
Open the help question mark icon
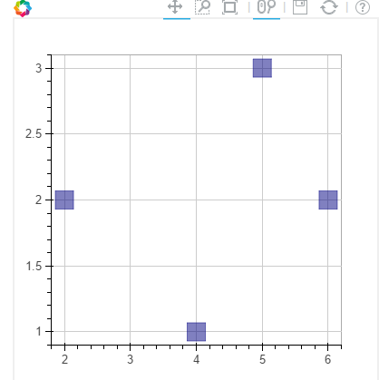(x=363, y=7)
